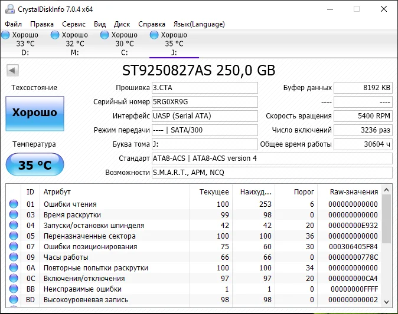398x314 pixels.
Task: Click raw value 000306405F84
Action: tap(353, 247)
